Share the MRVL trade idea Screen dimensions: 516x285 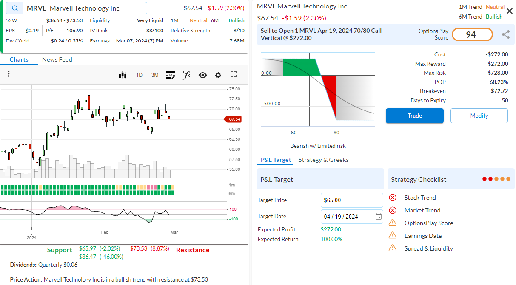506,35
